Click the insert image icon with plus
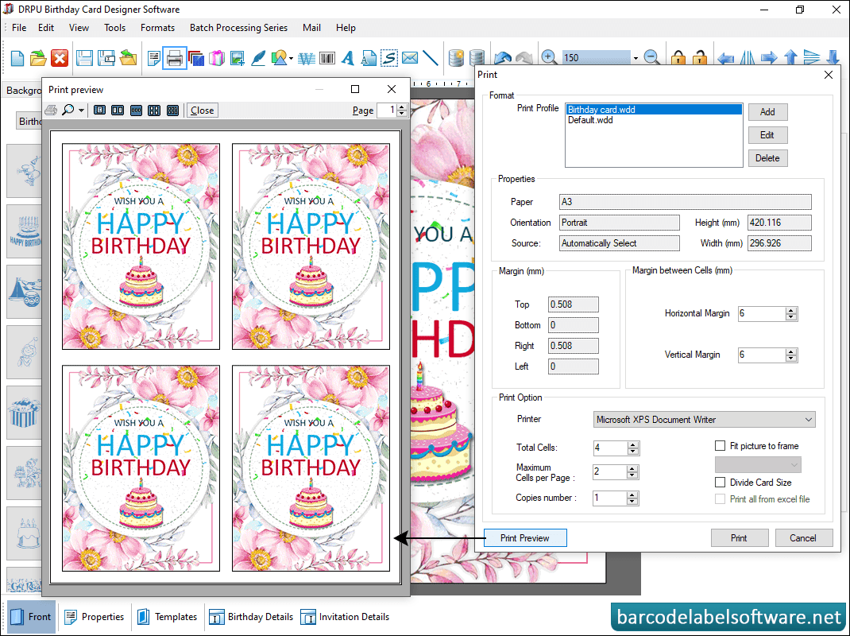 pyautogui.click(x=238, y=57)
